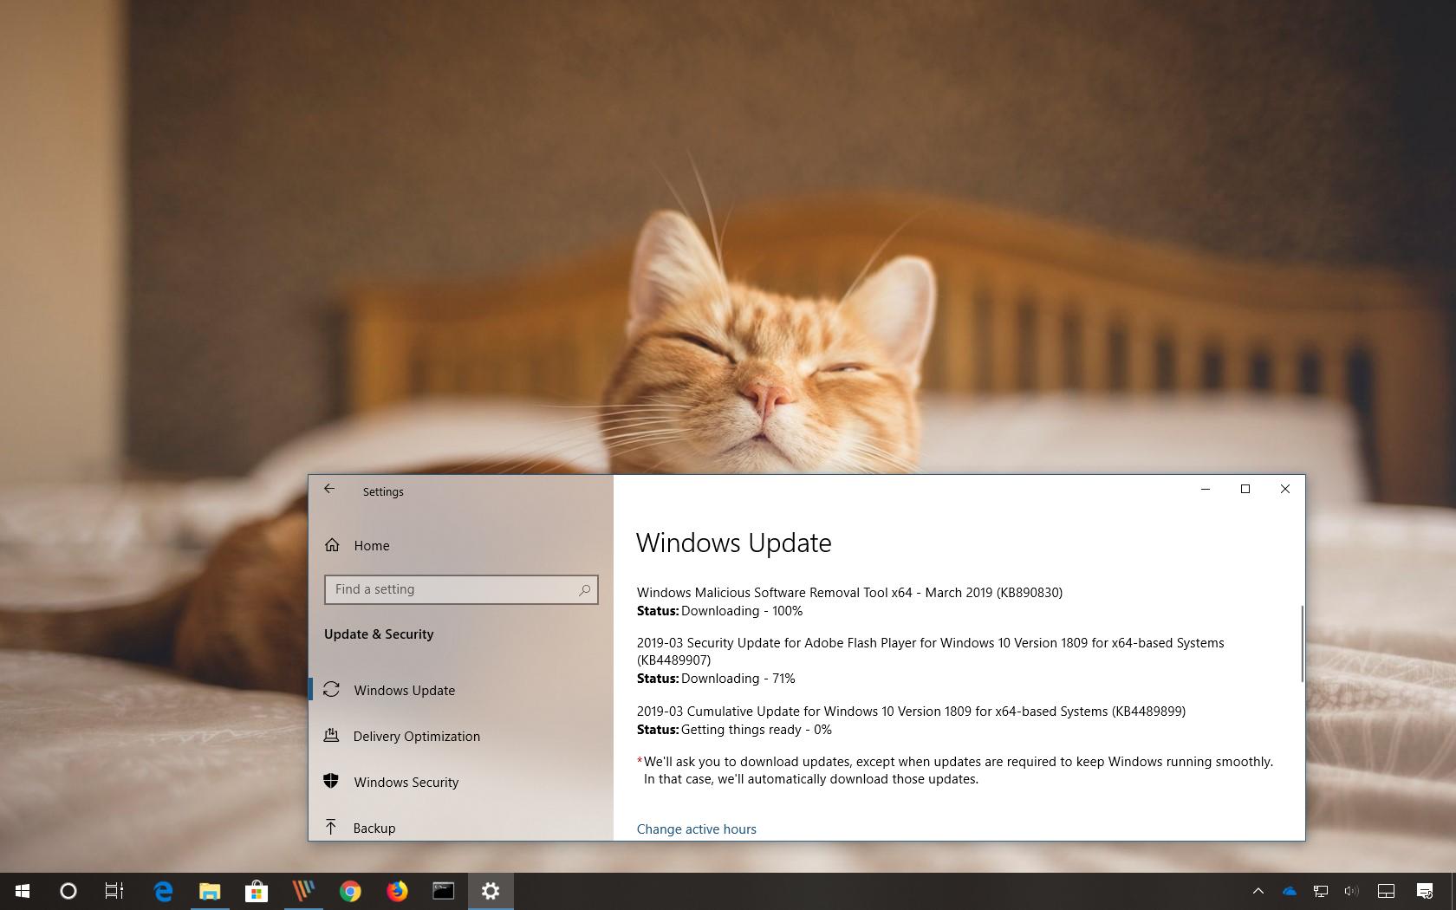This screenshot has height=910, width=1456.
Task: Click the Delivery Optimization icon
Action: pos(331,735)
